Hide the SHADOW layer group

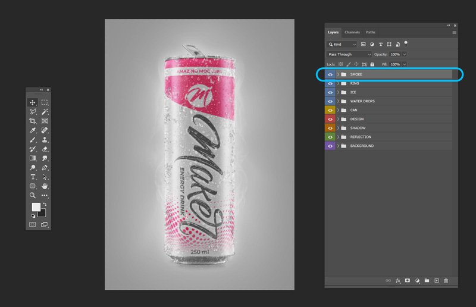[330, 128]
